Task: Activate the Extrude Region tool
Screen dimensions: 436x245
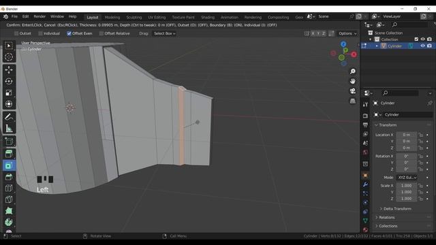Action: 9,154
